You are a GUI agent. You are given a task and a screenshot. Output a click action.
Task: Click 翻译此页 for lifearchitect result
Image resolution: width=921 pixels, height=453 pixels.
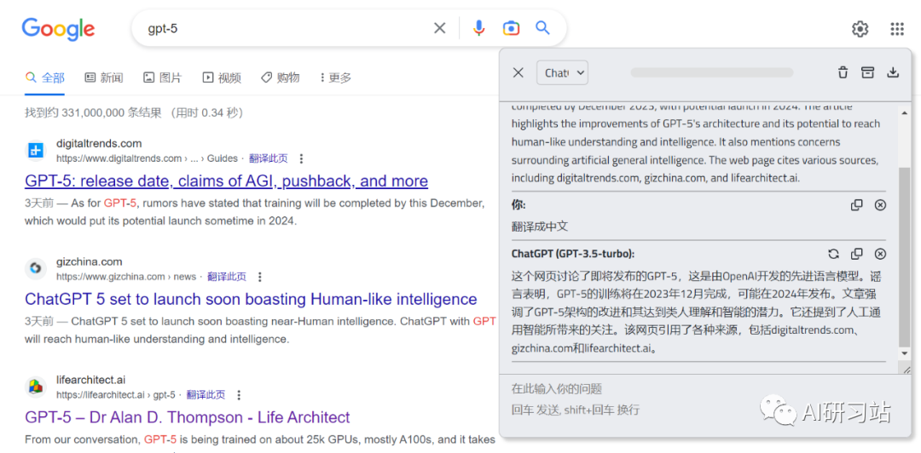[206, 395]
